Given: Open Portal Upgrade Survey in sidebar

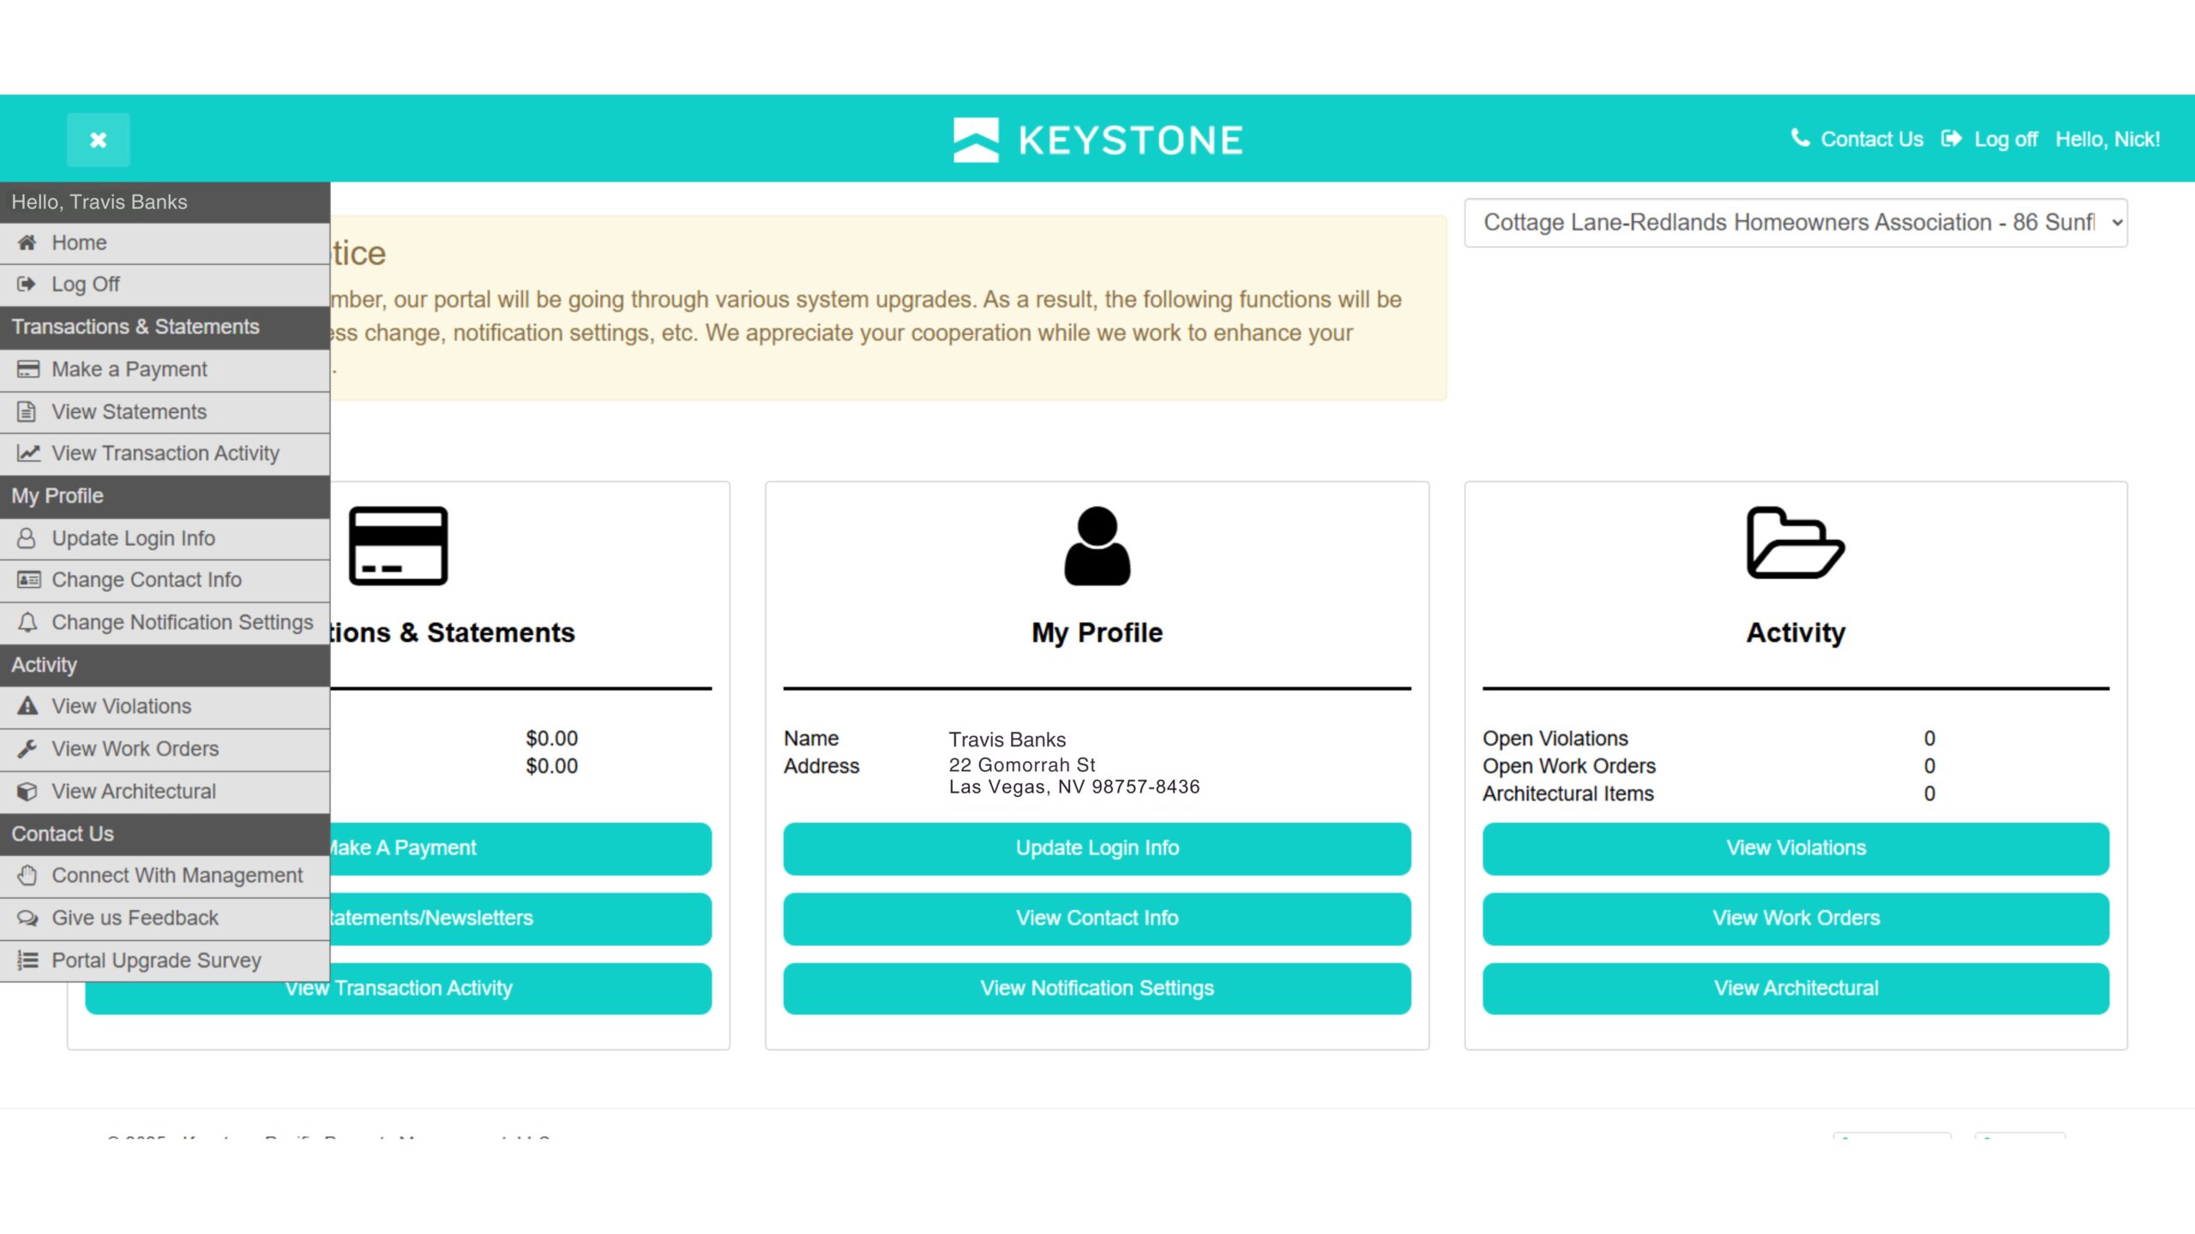Looking at the screenshot, I should coord(165,961).
